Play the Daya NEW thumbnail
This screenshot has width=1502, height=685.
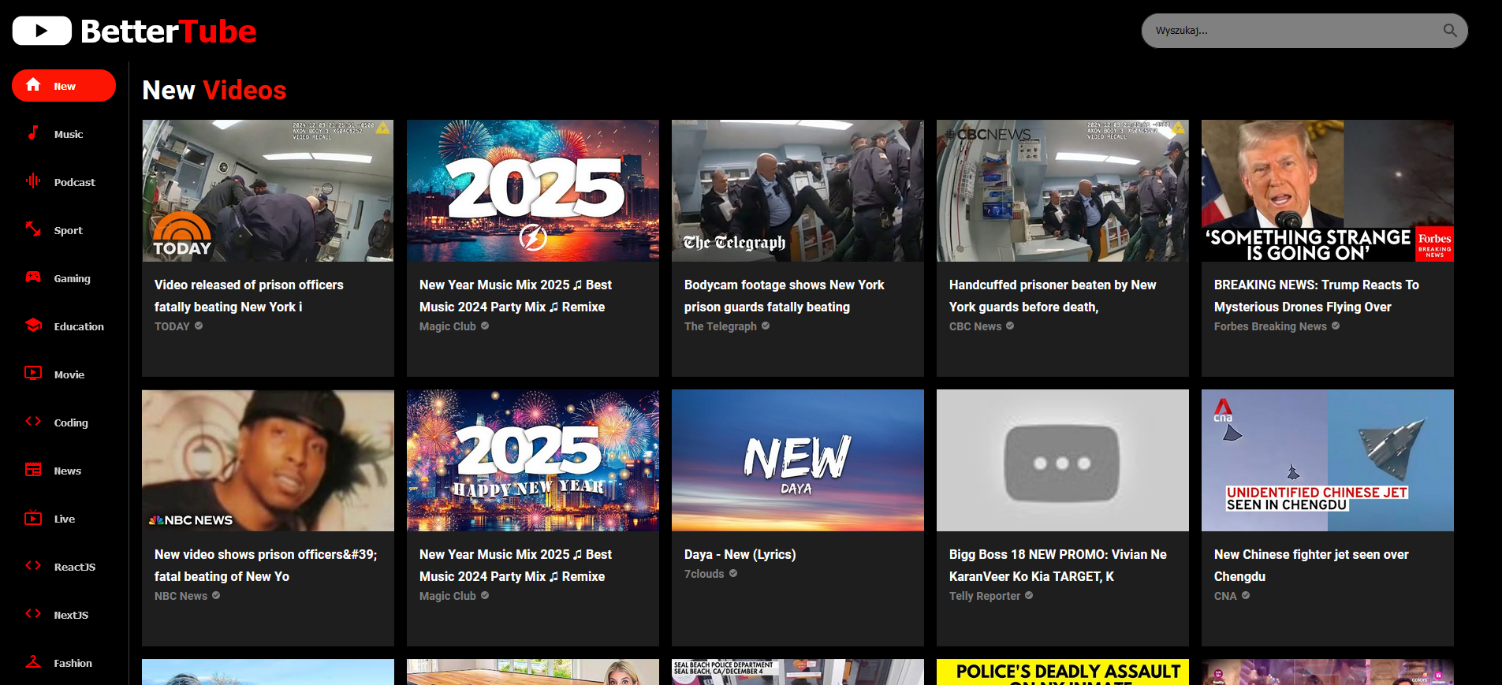click(x=798, y=460)
